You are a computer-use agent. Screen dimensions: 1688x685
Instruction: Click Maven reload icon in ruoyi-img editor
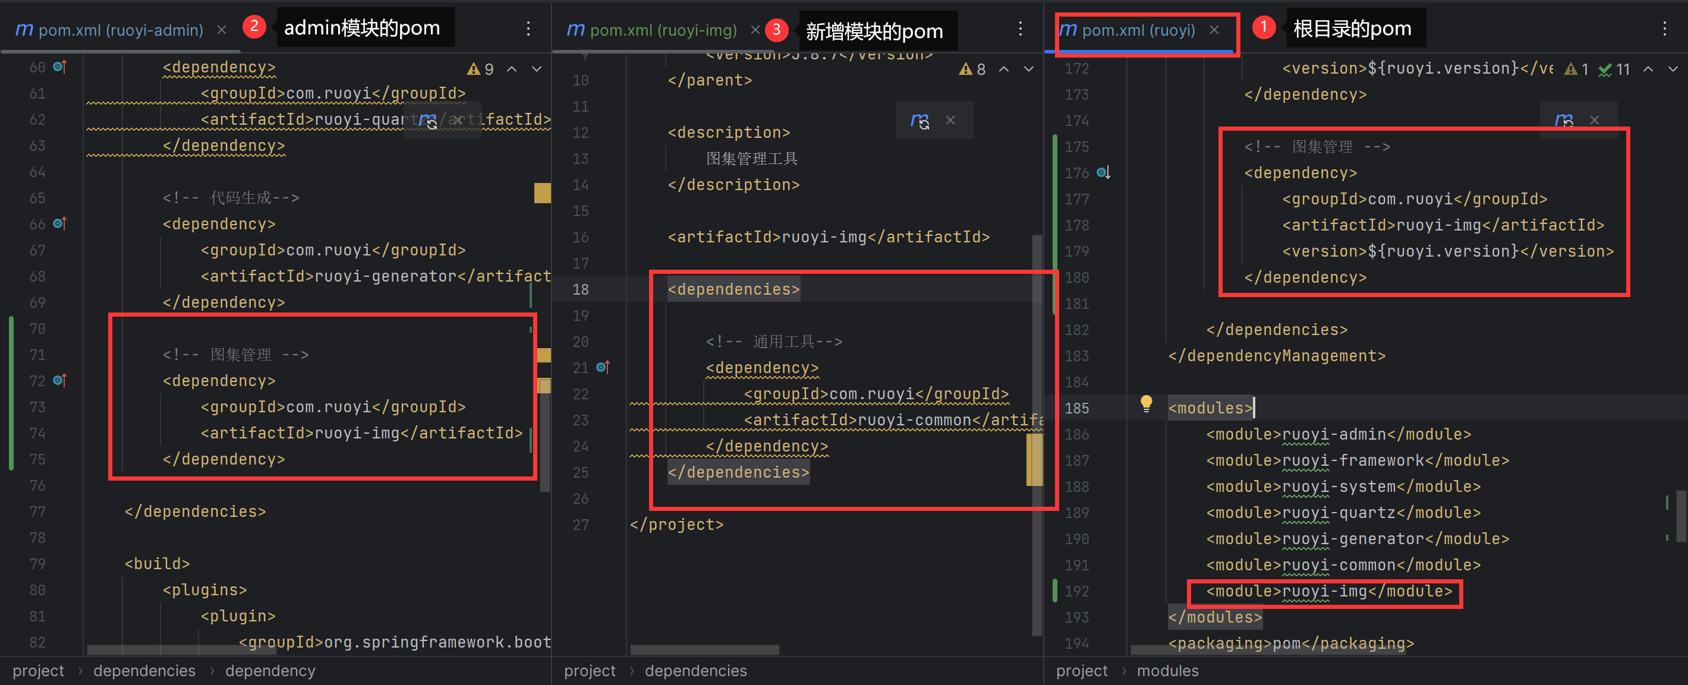click(919, 121)
